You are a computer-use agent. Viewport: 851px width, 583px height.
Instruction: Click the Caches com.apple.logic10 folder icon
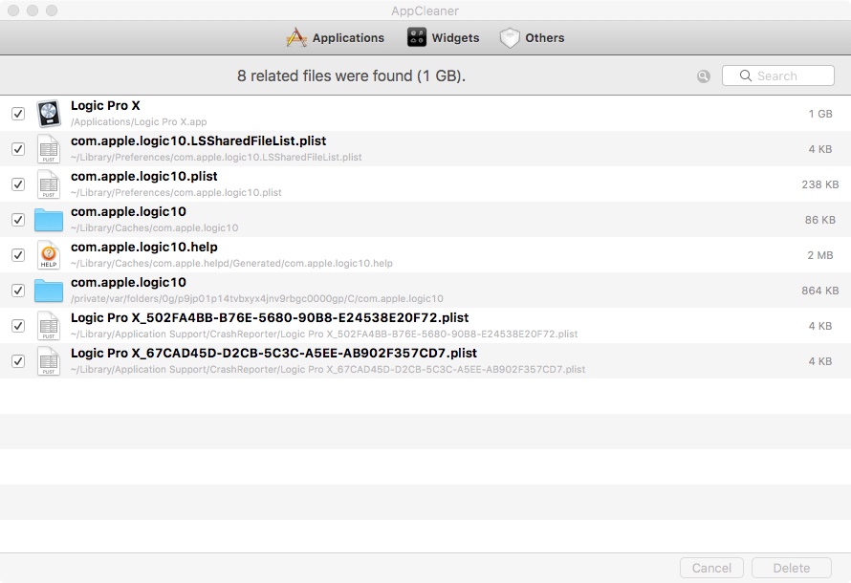coord(49,220)
